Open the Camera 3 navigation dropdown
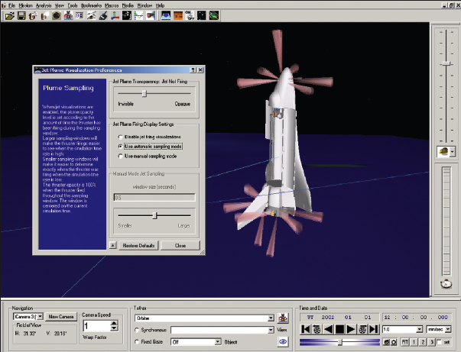Viewport: 461px width, 352px height. [x=41, y=316]
